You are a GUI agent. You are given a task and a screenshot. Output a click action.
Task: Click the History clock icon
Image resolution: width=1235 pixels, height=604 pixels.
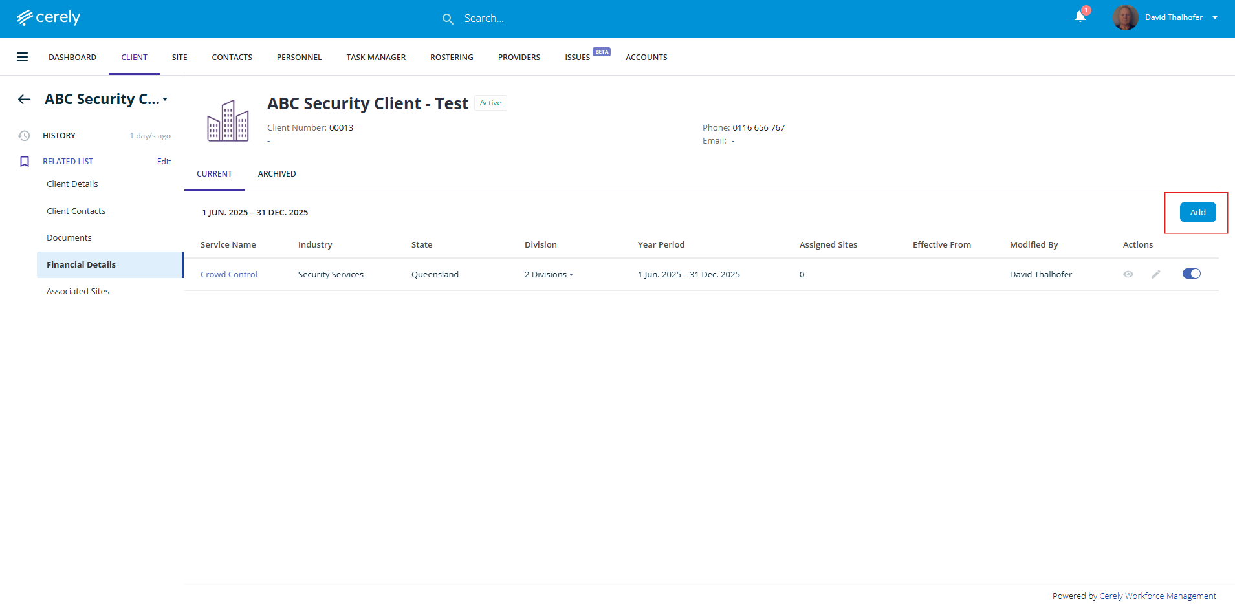click(24, 135)
